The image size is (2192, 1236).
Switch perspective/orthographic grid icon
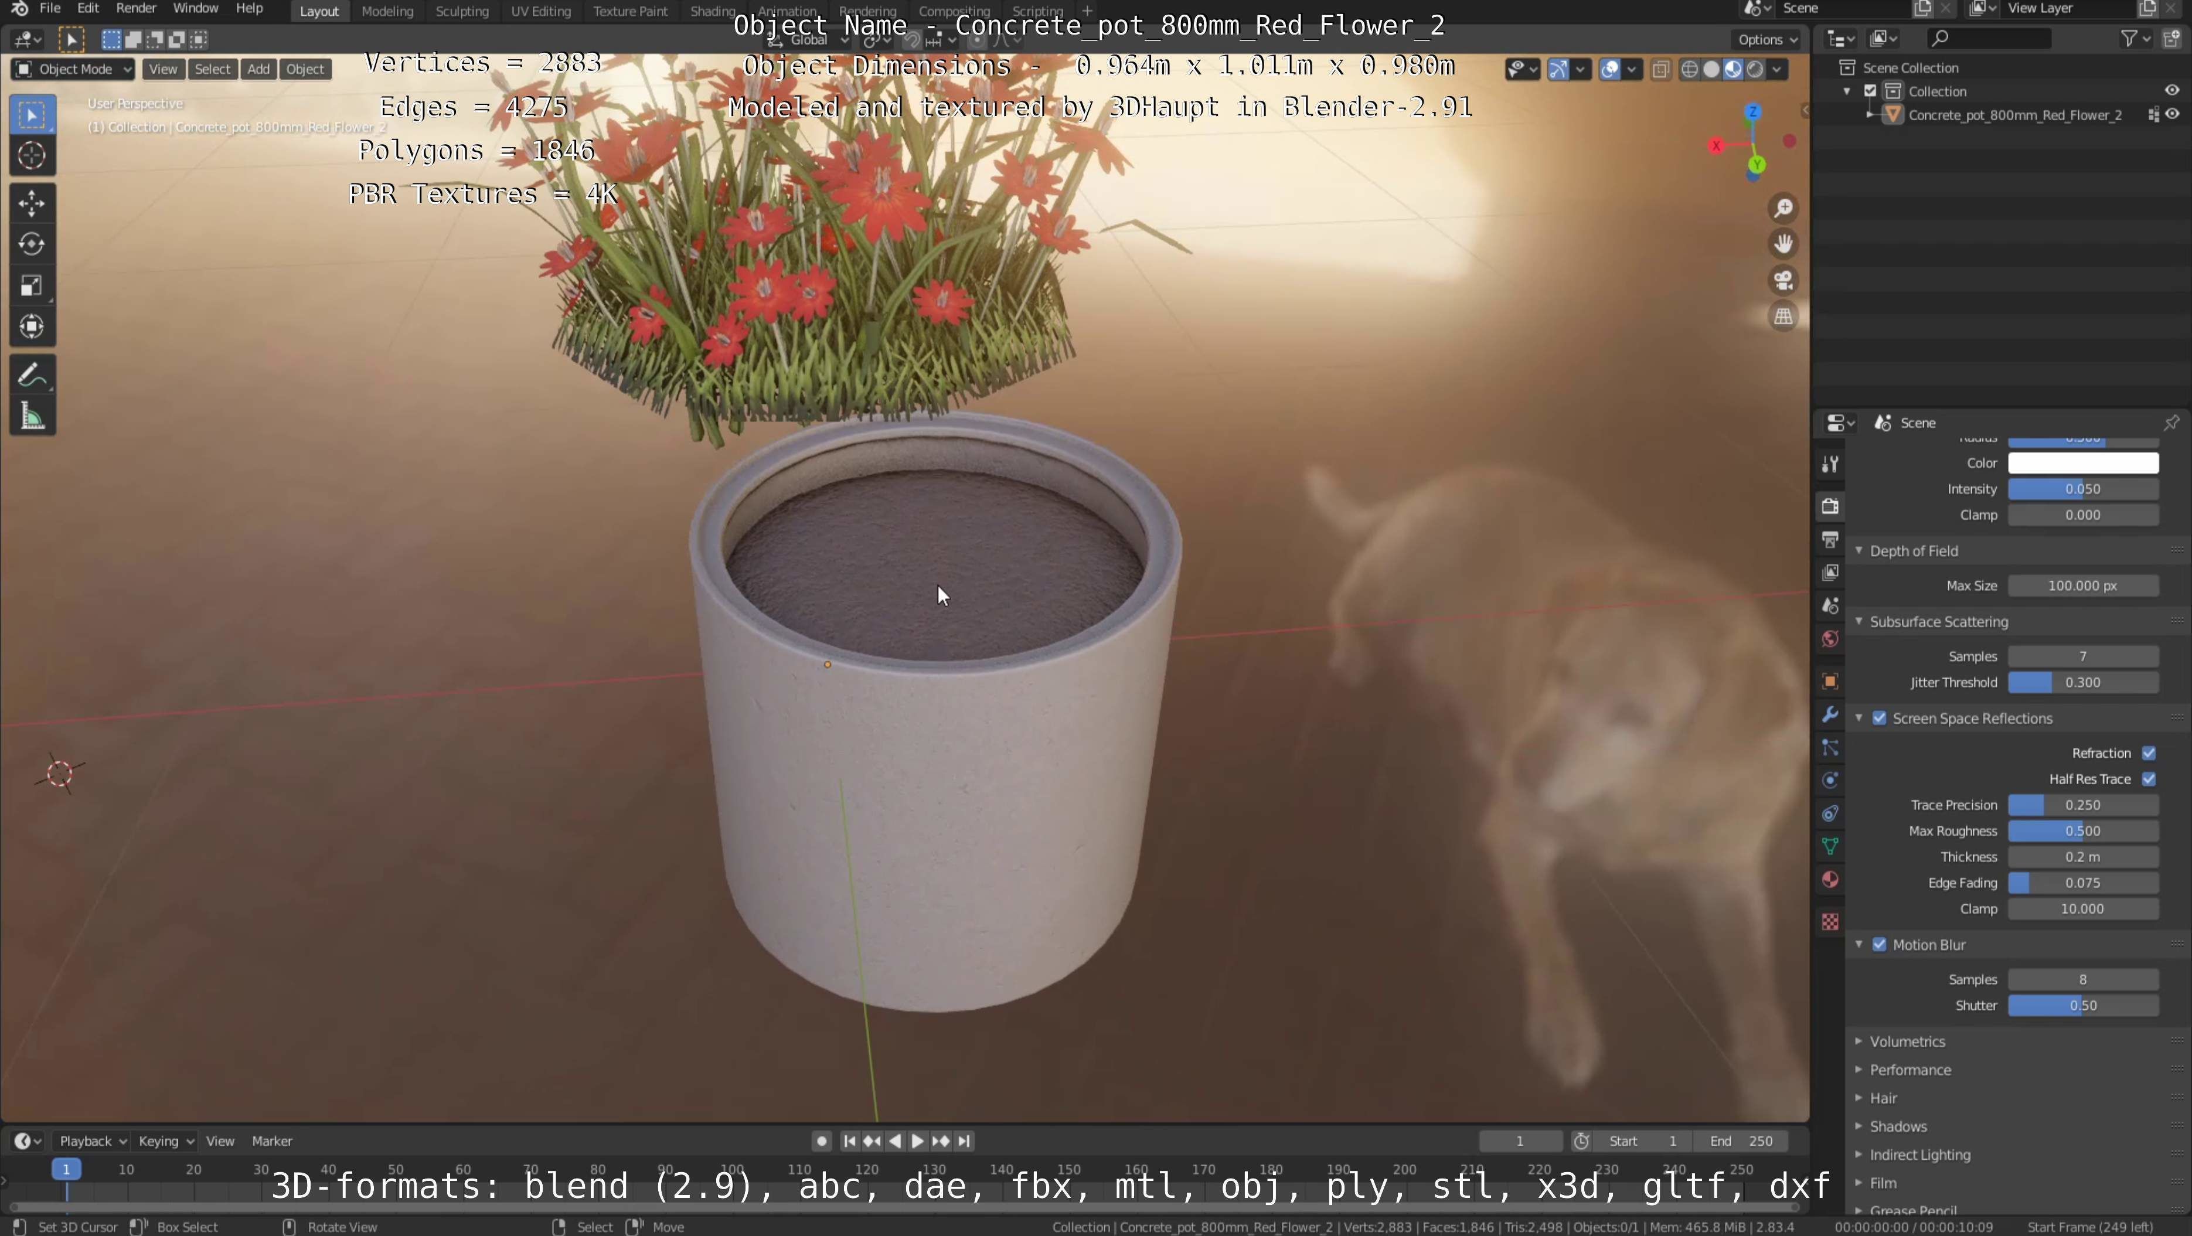(x=1783, y=316)
